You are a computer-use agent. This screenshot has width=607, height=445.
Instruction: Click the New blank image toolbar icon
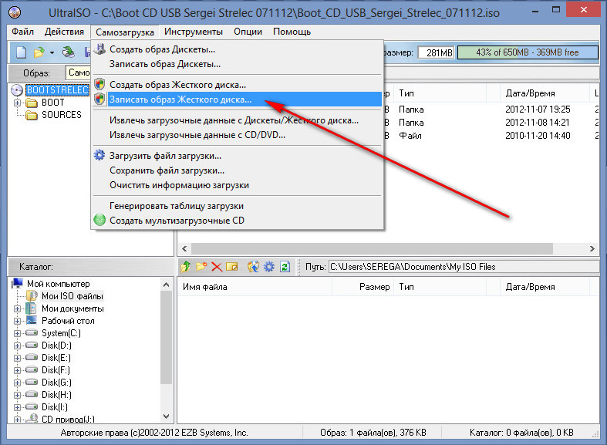point(22,52)
